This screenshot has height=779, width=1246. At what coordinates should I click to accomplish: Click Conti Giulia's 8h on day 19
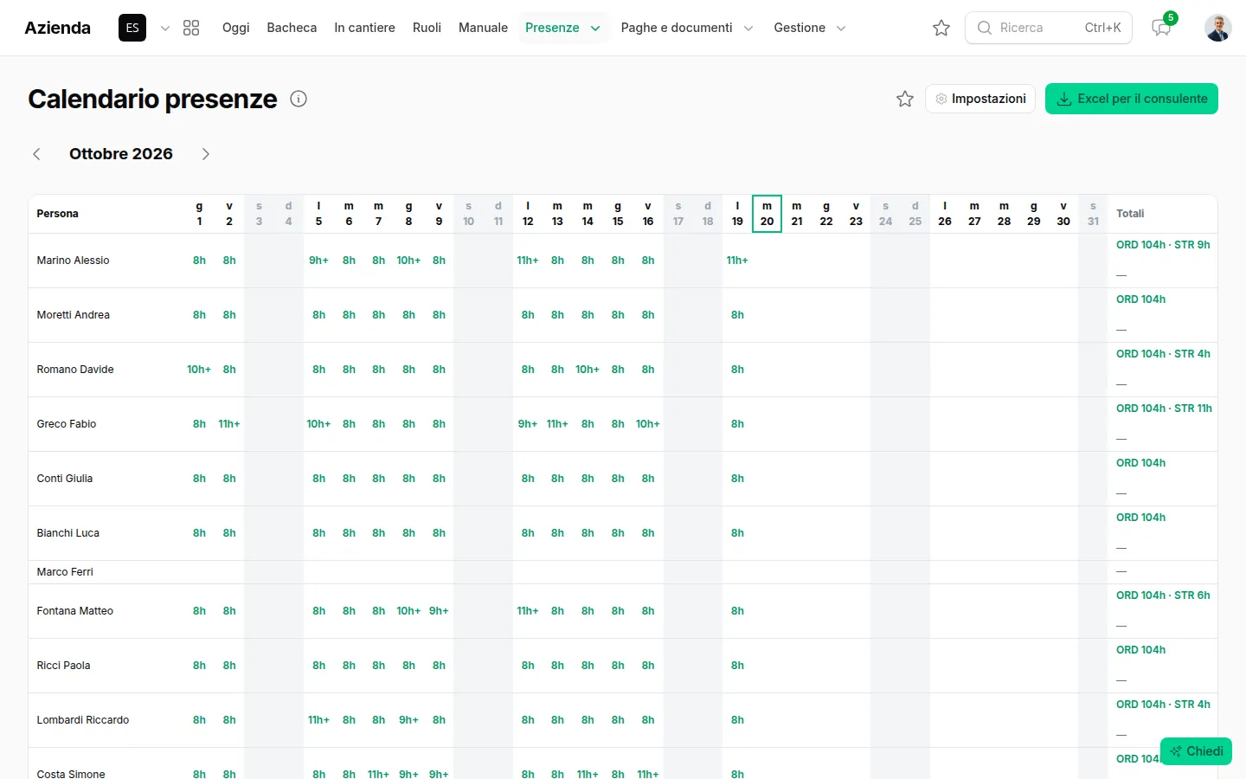point(737,479)
